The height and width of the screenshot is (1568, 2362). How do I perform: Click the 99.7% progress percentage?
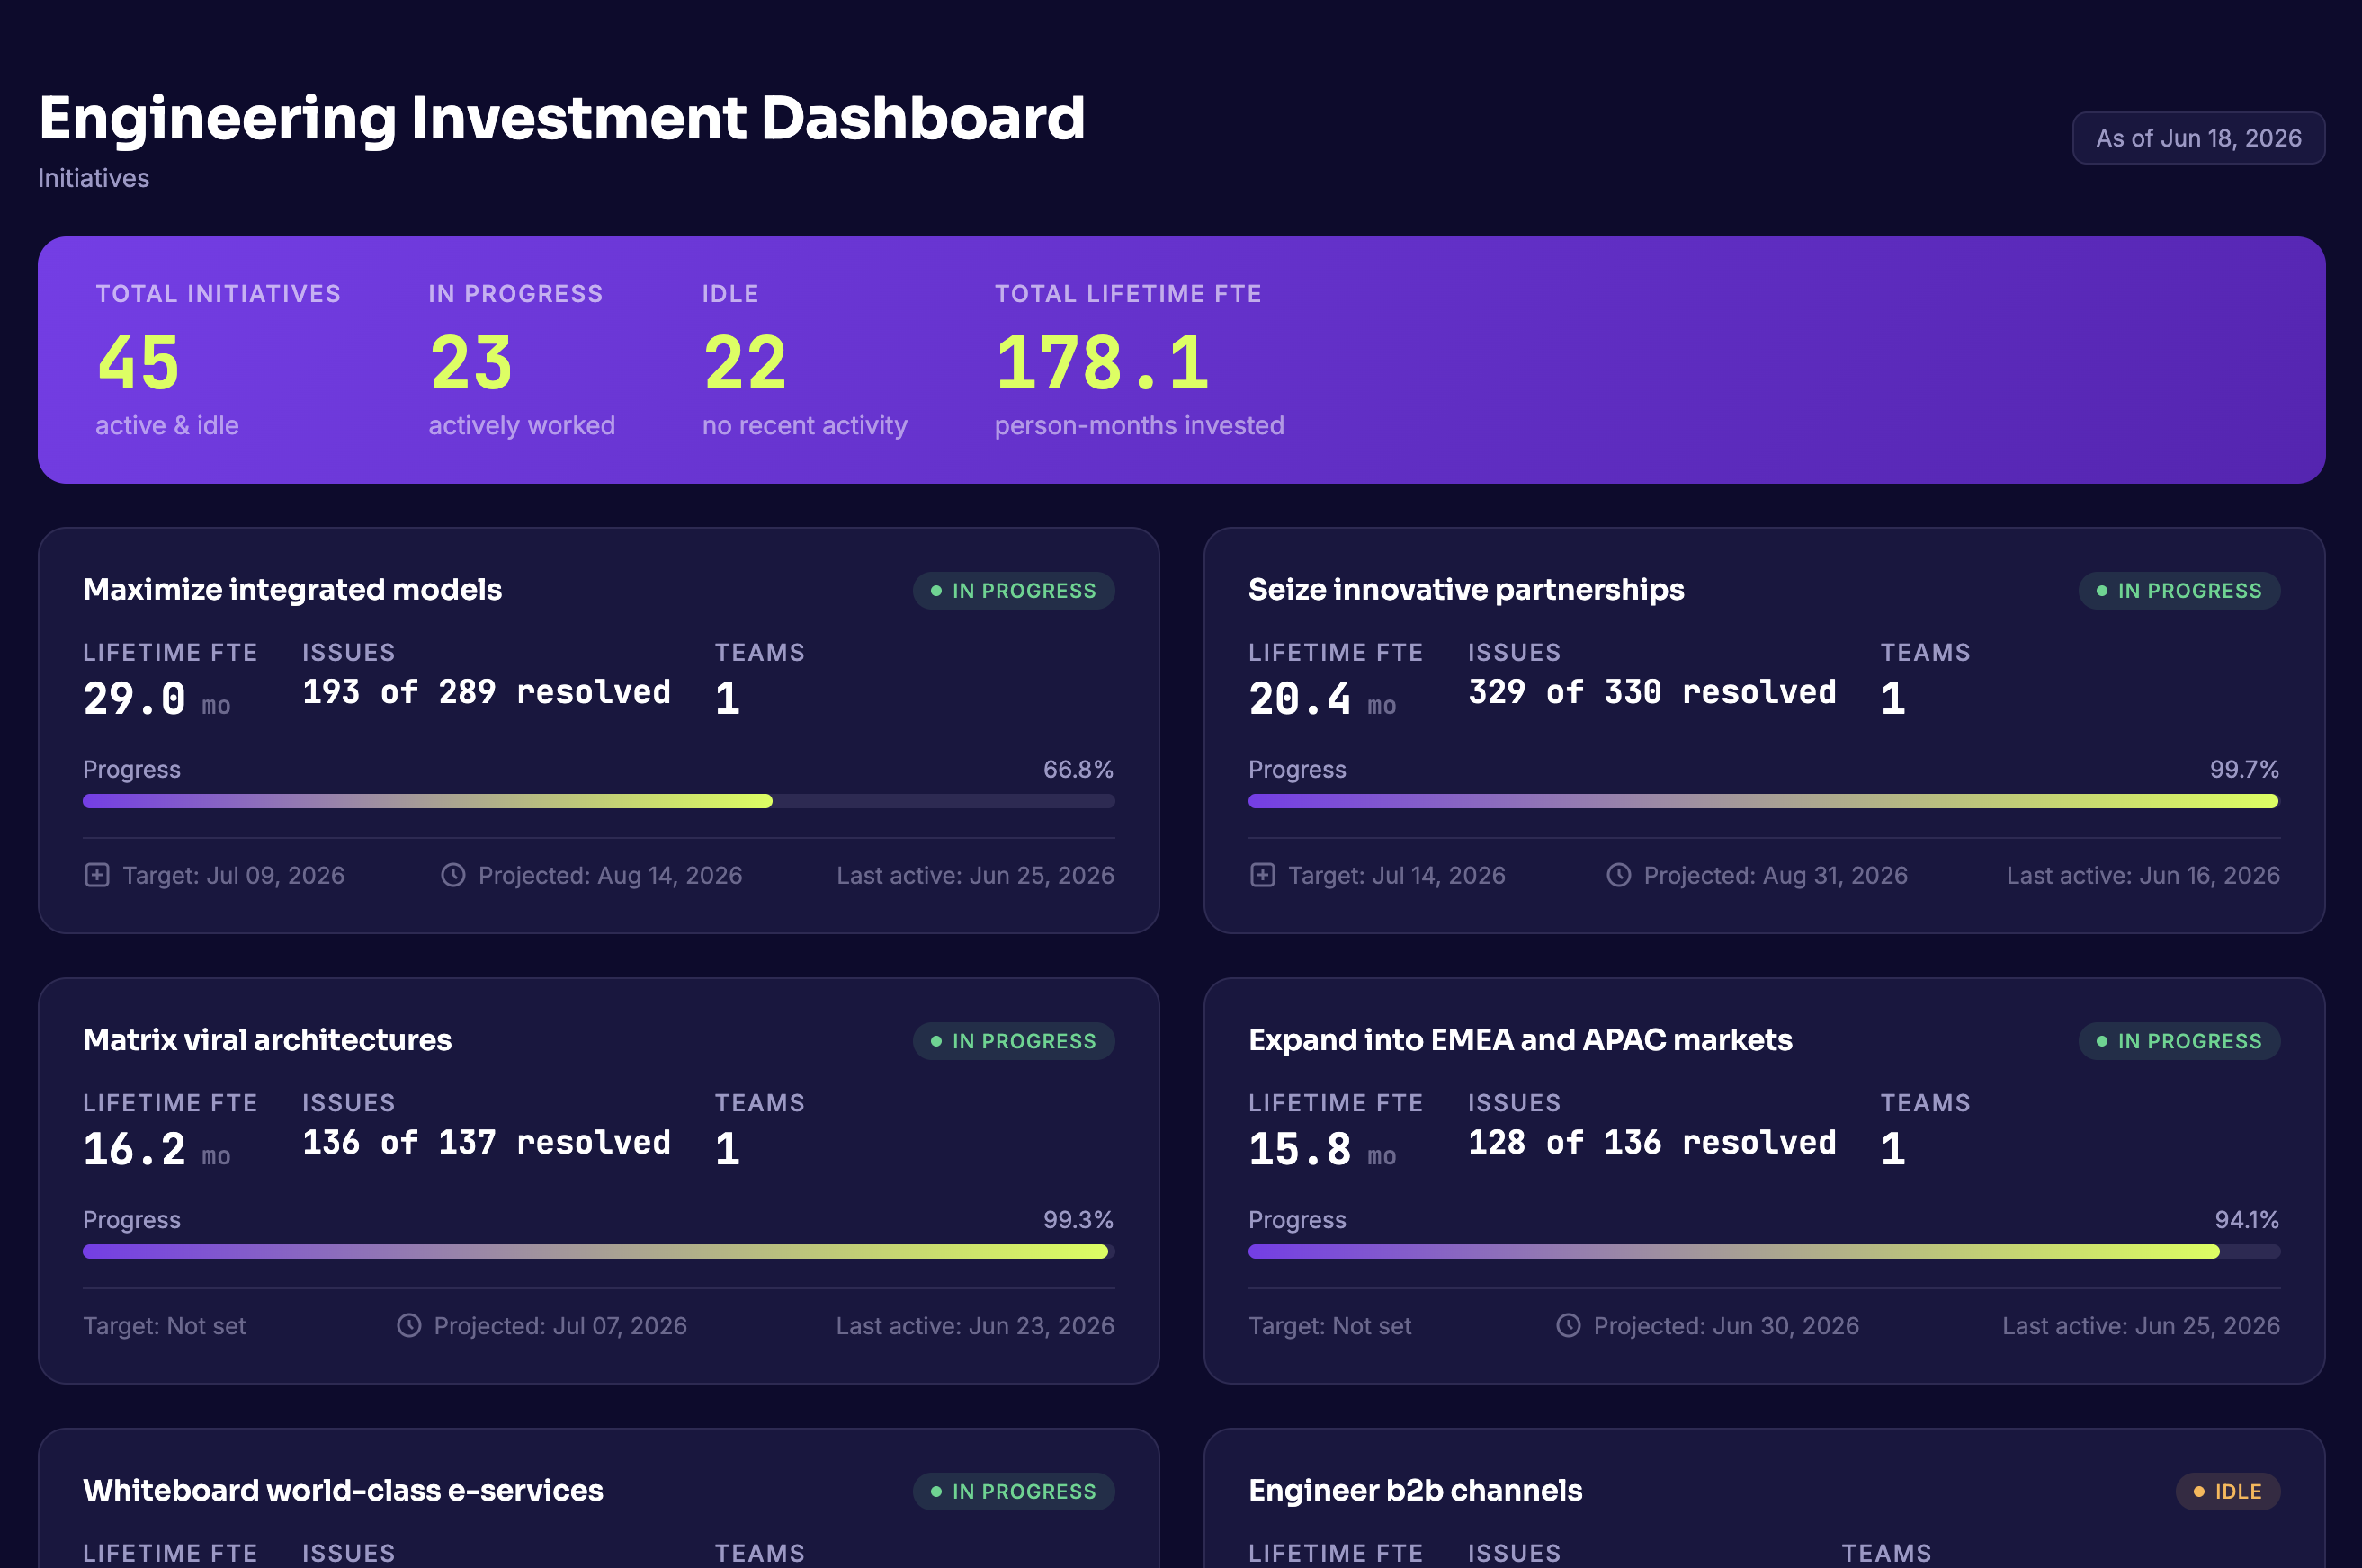[x=2244, y=769]
